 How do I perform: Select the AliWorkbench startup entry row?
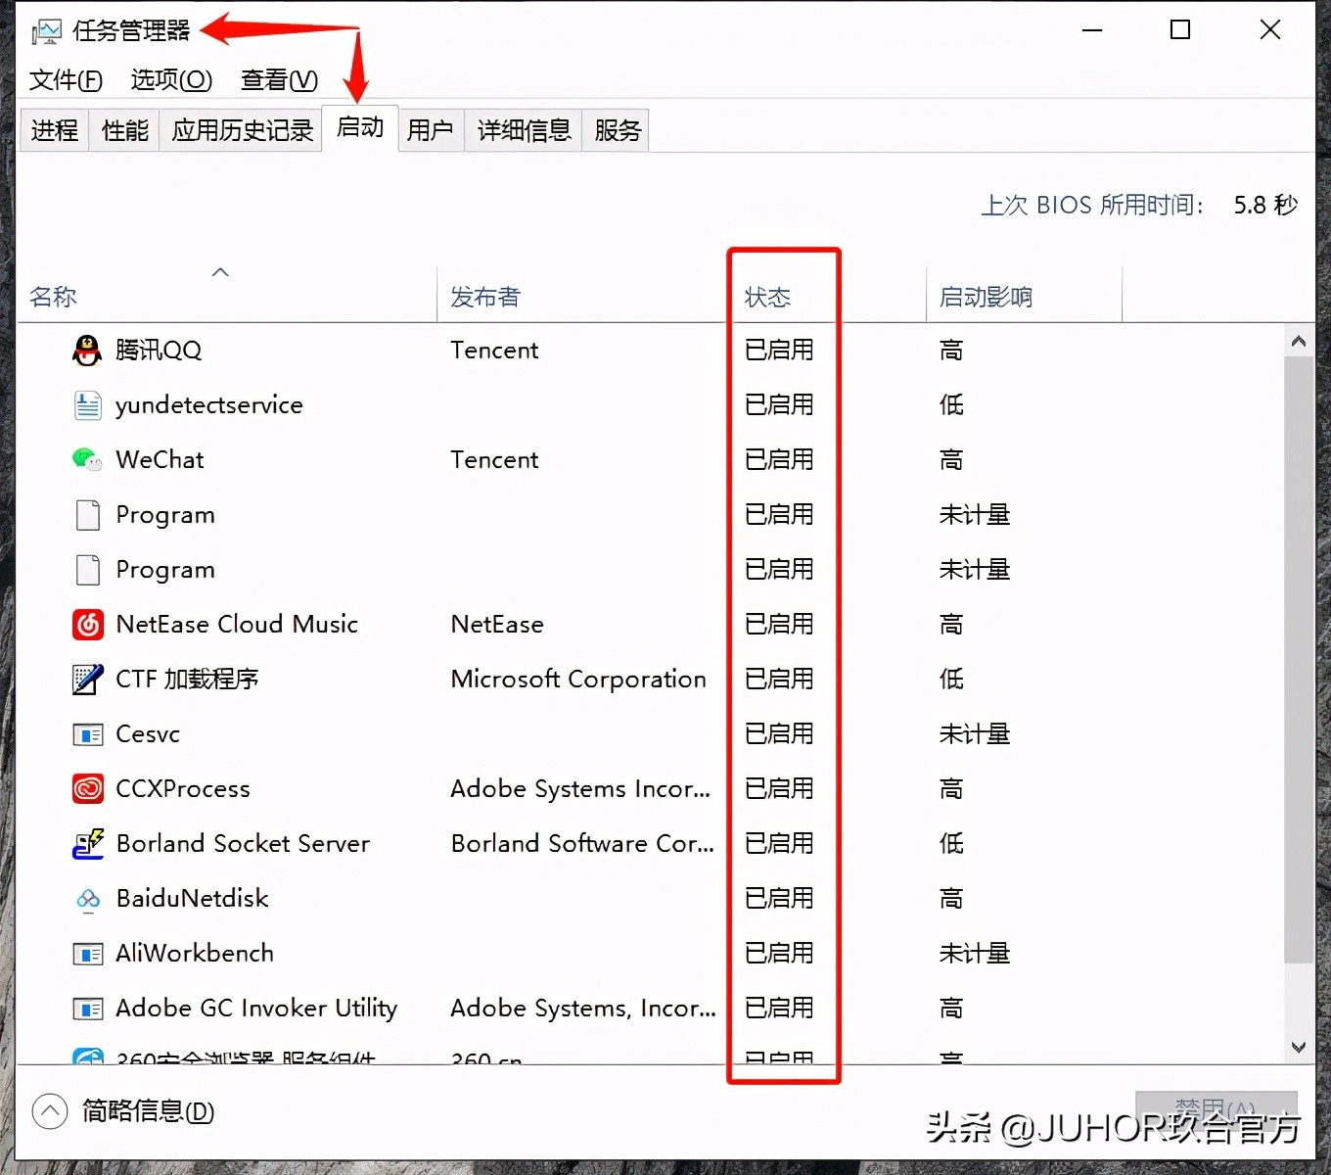tap(194, 953)
